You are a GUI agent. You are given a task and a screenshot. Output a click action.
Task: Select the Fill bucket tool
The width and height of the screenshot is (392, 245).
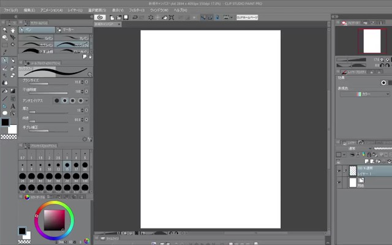pos(5,91)
